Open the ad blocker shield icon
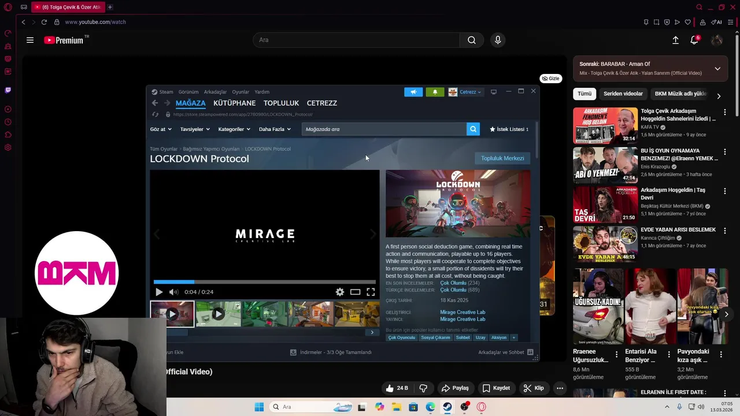This screenshot has height=416, width=740. pos(667,22)
